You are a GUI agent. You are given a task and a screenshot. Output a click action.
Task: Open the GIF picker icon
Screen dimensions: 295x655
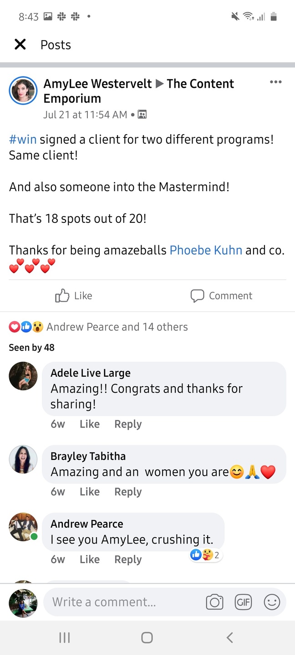pos(243,602)
